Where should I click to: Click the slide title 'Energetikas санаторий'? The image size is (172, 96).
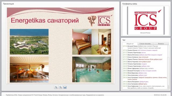(45, 21)
